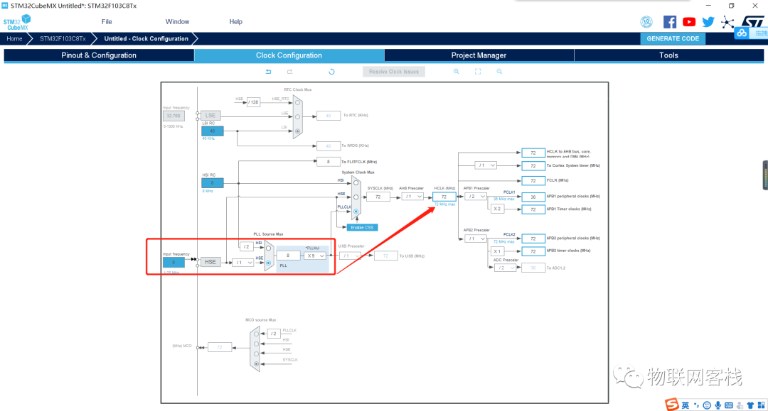
Task: Open the ST Facebook page icon
Action: coord(670,21)
